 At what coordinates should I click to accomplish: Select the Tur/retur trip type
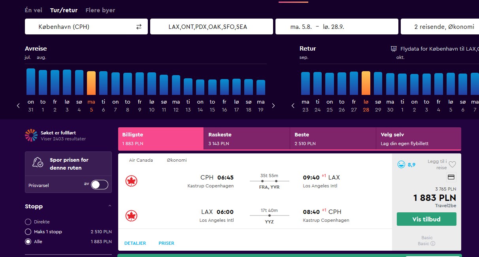pyautogui.click(x=64, y=10)
